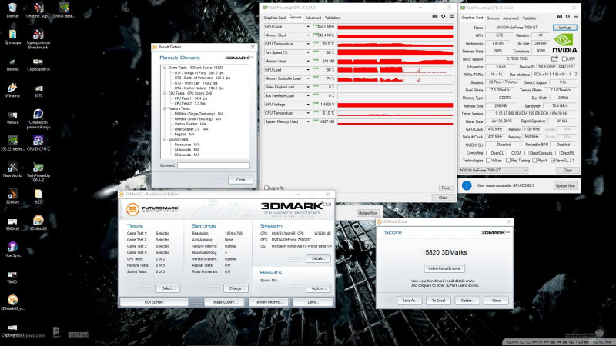
Task: Open the R23 folder on the desktop
Action: (x=38, y=197)
